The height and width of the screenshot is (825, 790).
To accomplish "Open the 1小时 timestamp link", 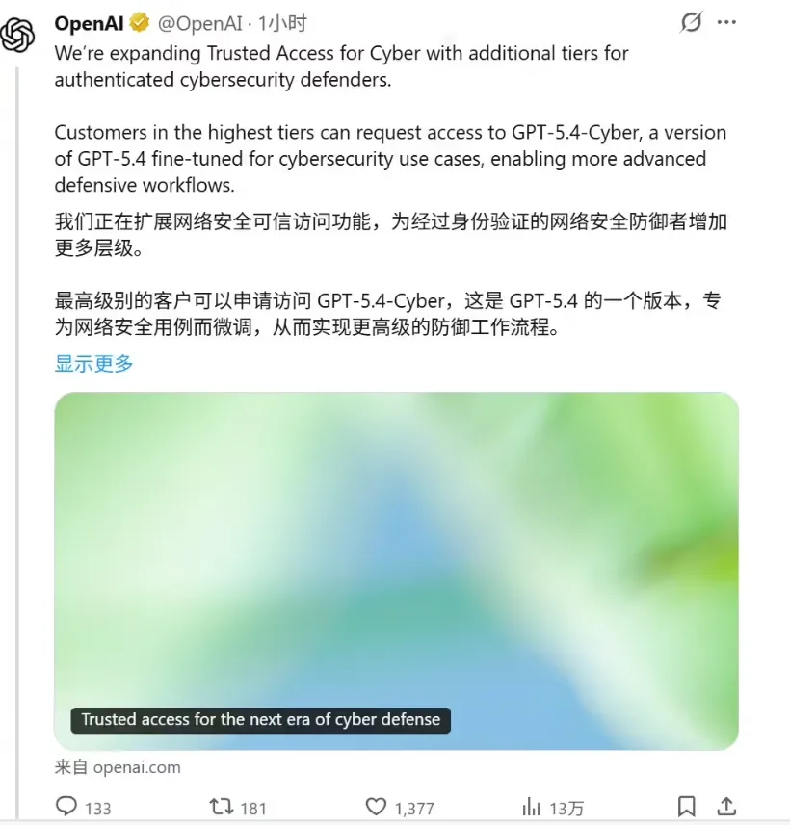I will coord(282,24).
